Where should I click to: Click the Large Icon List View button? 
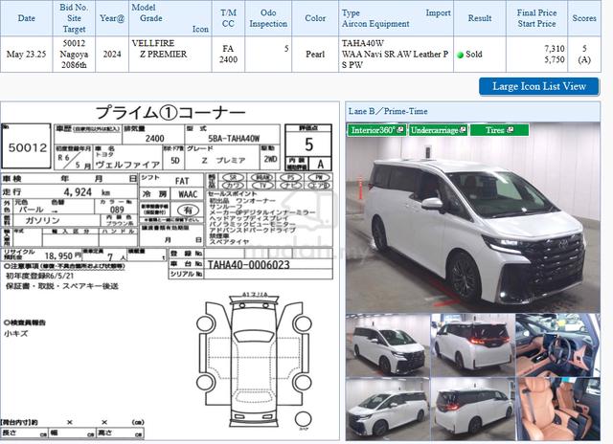[538, 86]
